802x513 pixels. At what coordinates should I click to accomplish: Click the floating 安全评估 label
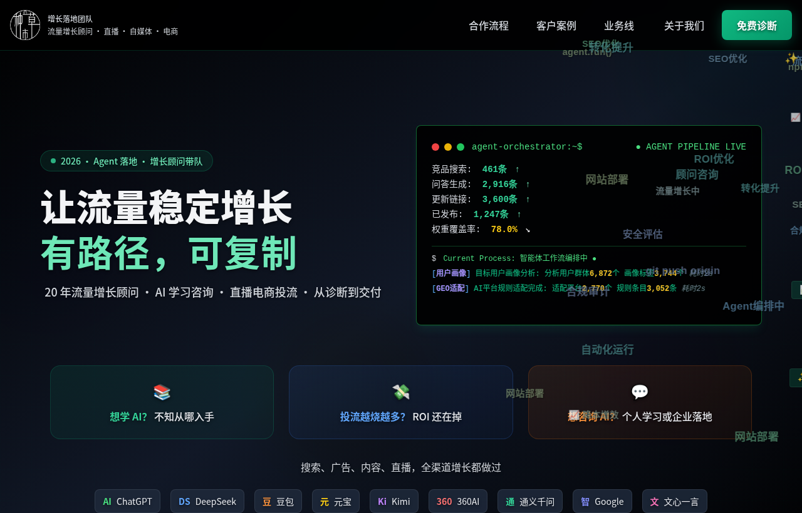coord(642,234)
